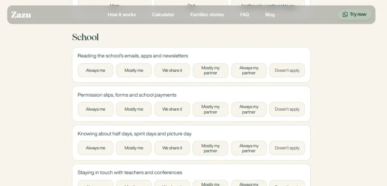
Task: Mark Doesn't apply for permission slips
Action: point(287,109)
